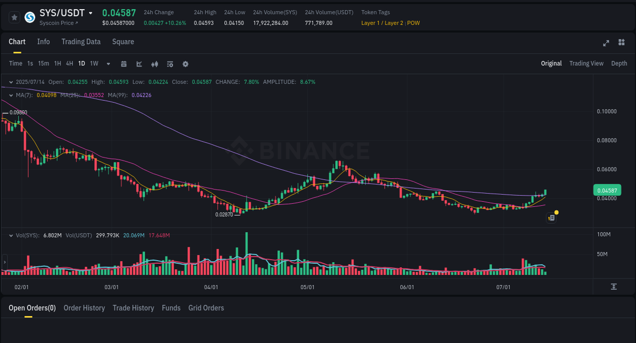Open additional timeframe options dropdown arrow
Image resolution: width=636 pixels, height=343 pixels.
tap(107, 64)
